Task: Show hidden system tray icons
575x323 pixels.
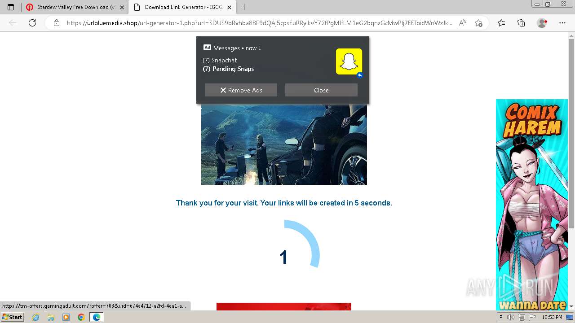Action: tap(501, 317)
